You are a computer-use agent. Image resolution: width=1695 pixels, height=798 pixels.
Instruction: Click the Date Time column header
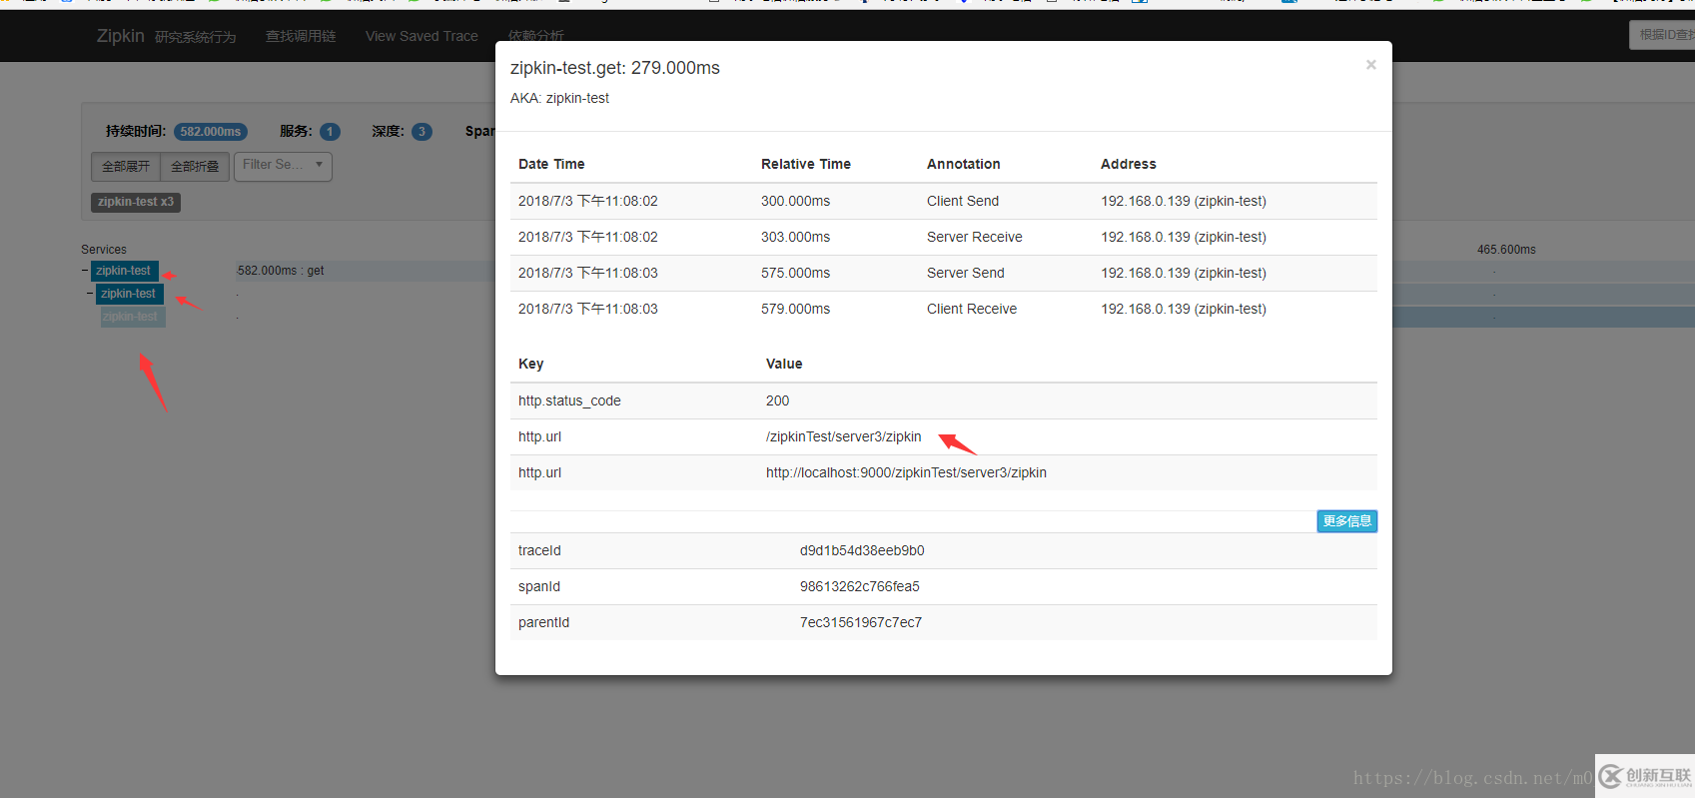coord(551,164)
